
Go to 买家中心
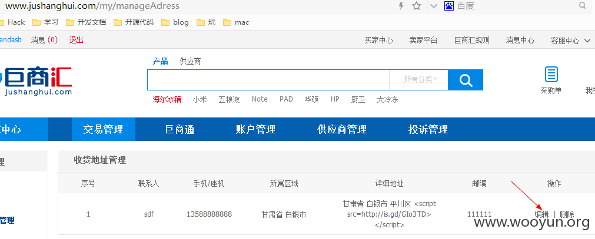pyautogui.click(x=378, y=41)
